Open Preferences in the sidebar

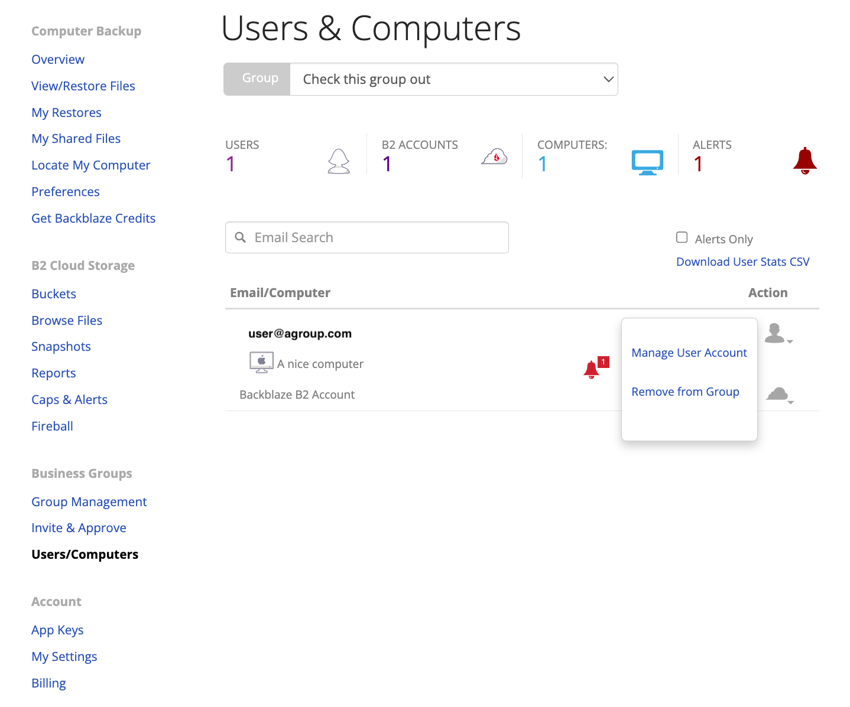(x=66, y=192)
